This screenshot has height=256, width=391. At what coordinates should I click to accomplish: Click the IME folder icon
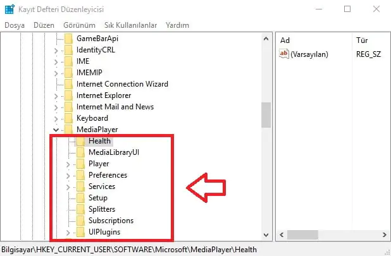click(x=68, y=61)
